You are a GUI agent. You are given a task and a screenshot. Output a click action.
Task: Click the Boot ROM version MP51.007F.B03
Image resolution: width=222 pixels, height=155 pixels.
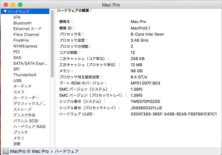pyautogui.click(x=145, y=83)
